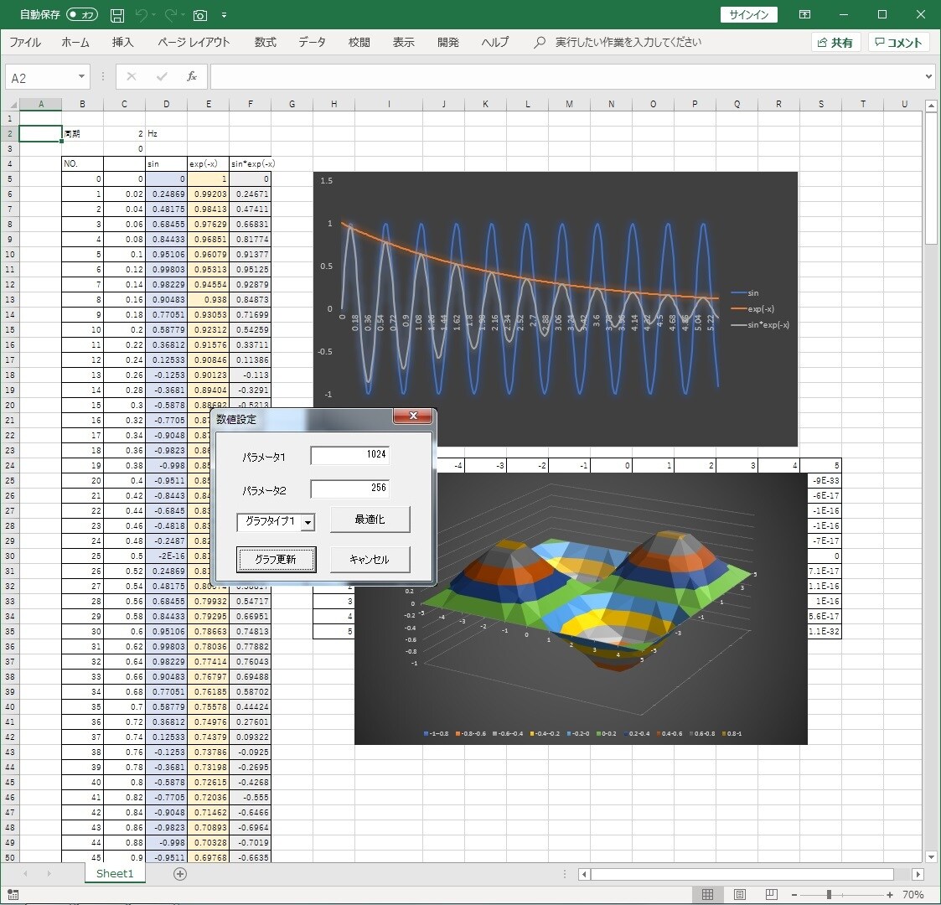Click horizontal scrollbar right arrow

[x=918, y=874]
